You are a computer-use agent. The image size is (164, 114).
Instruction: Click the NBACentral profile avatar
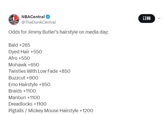coord(14,19)
